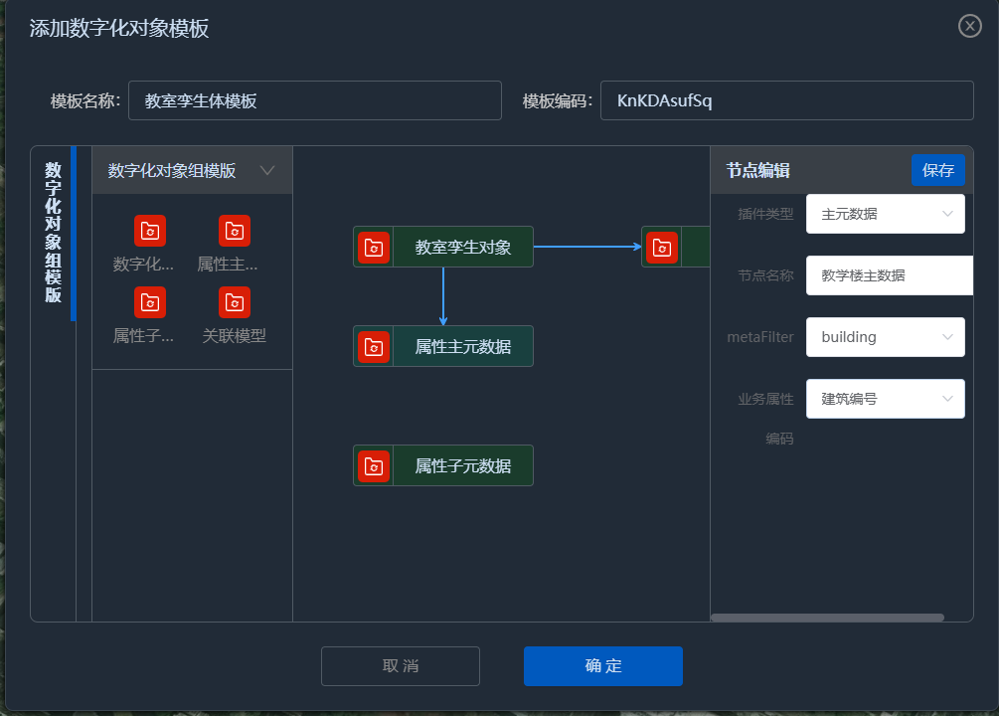Close the 添加数字化对象模板 dialog
Viewport: 999px width, 716px height.
point(970,26)
